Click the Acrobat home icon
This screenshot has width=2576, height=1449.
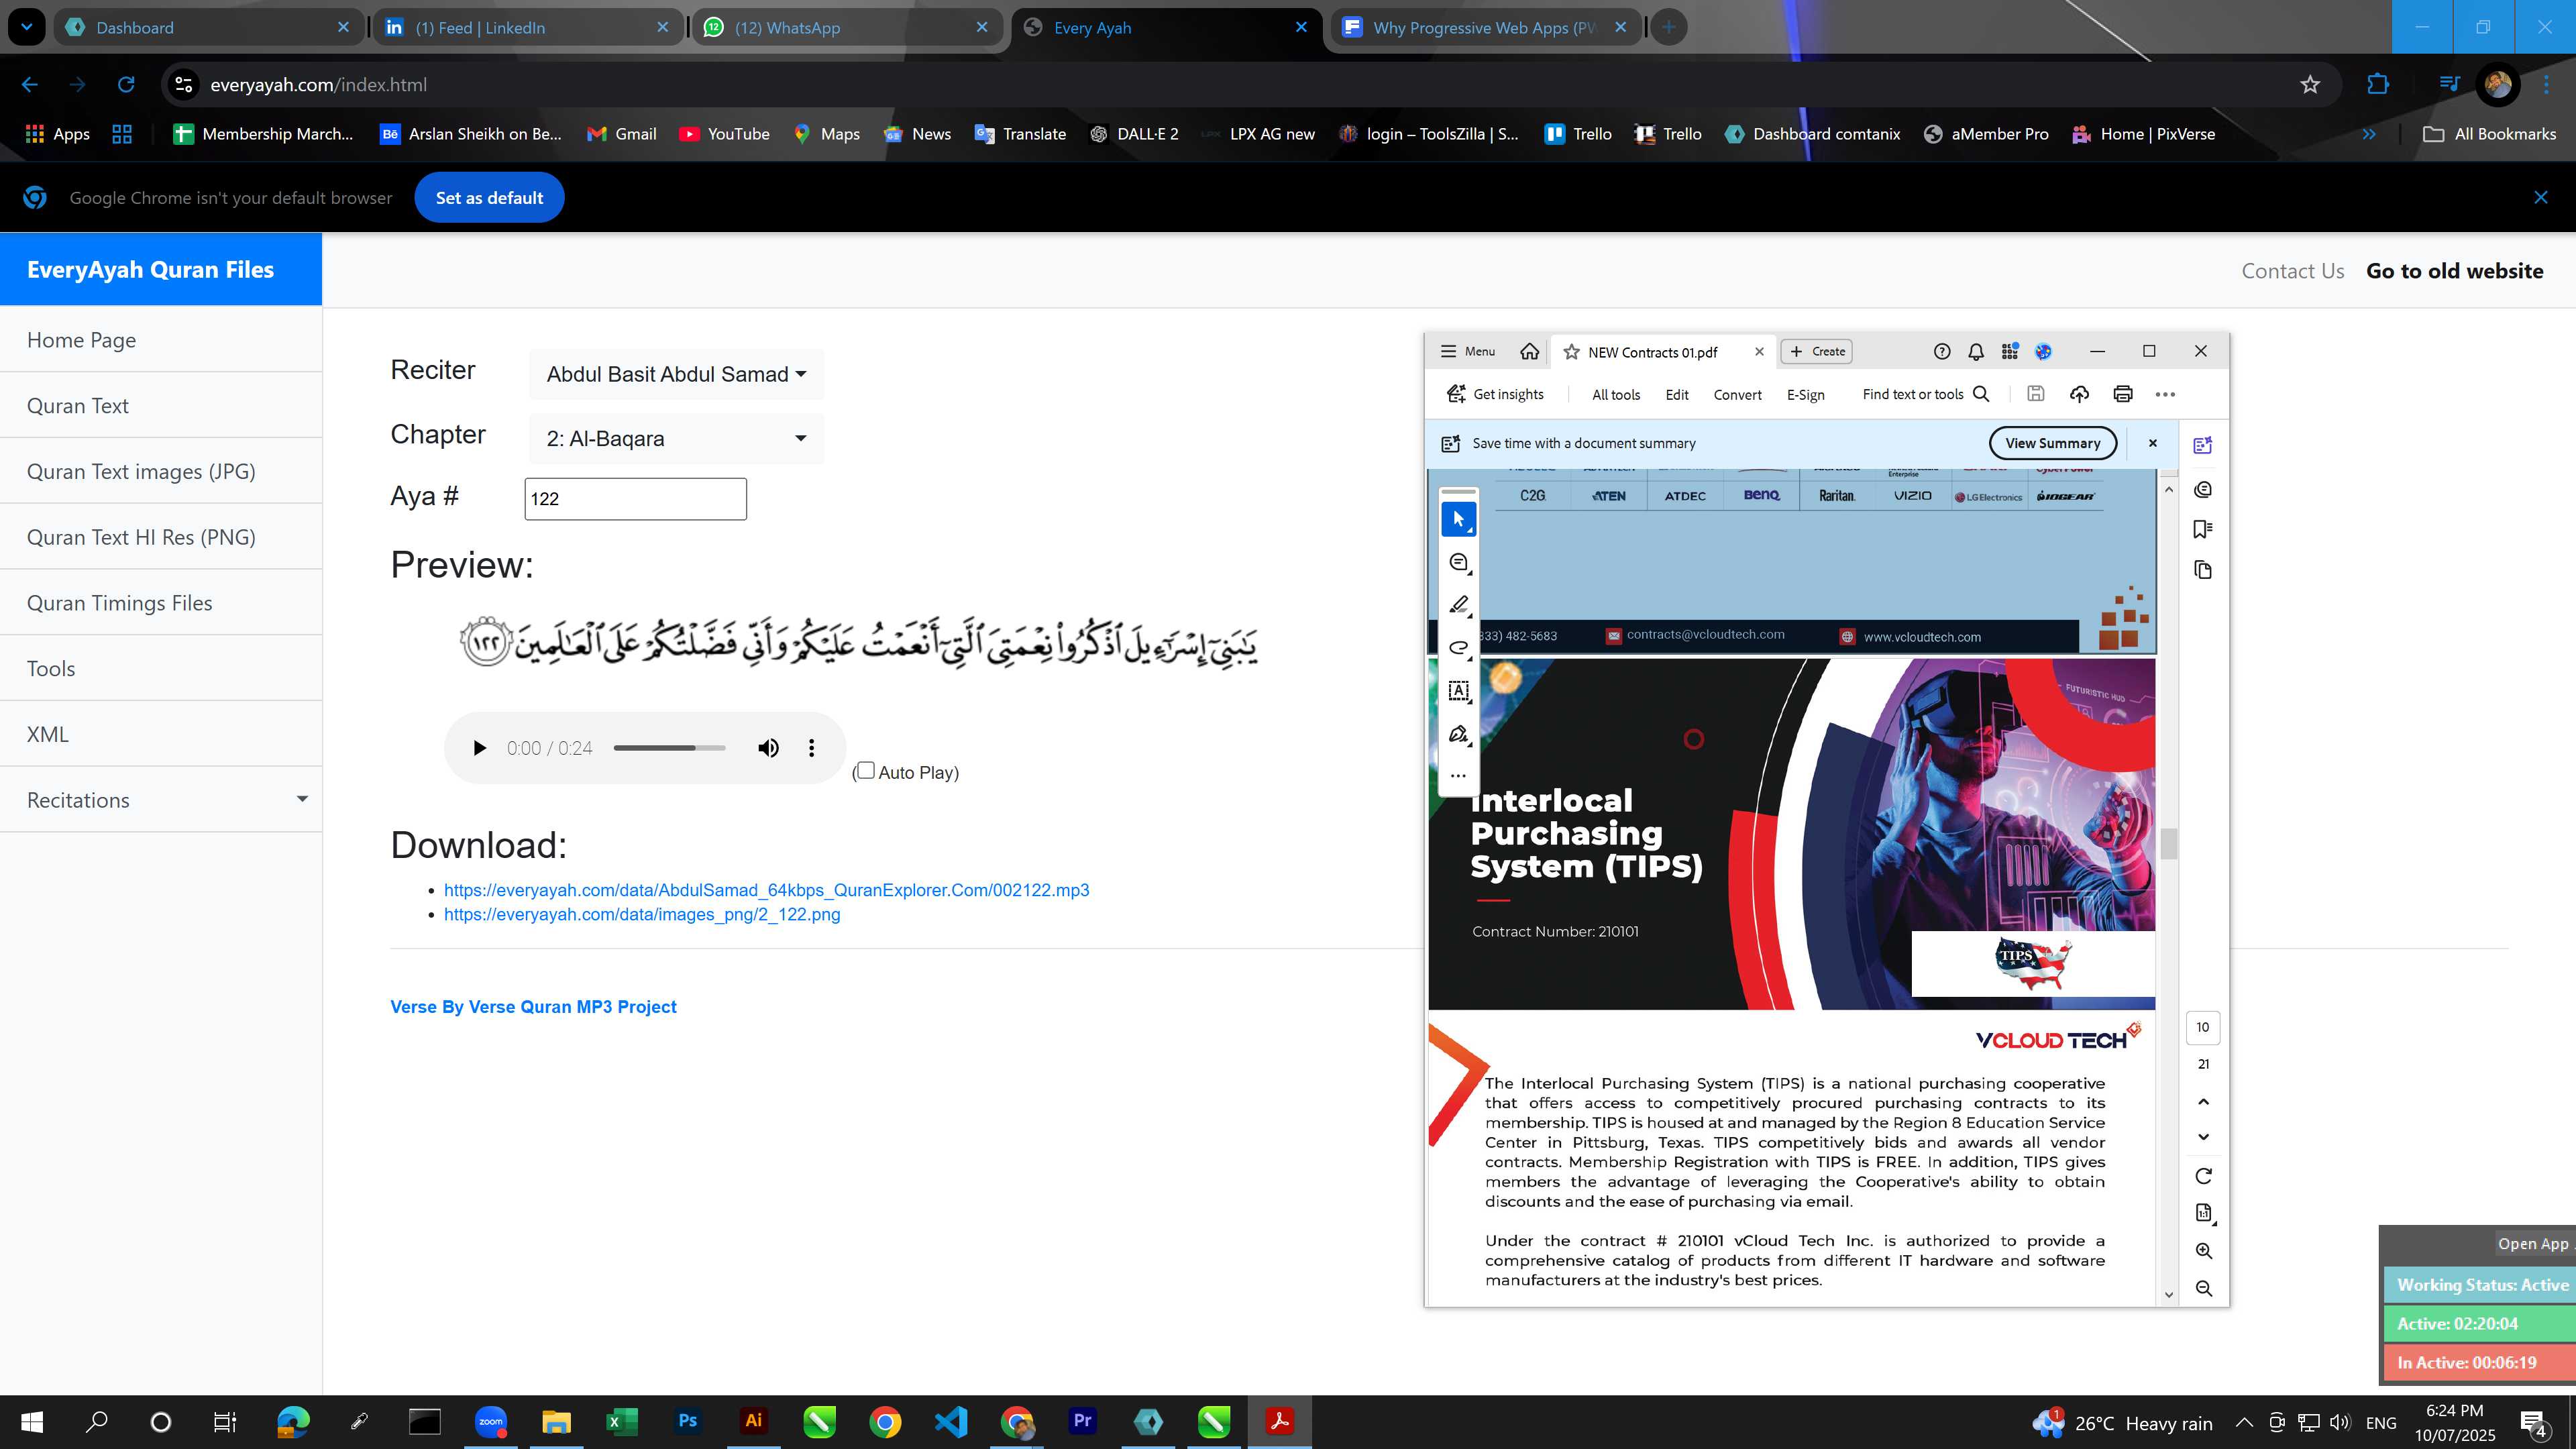[1529, 351]
